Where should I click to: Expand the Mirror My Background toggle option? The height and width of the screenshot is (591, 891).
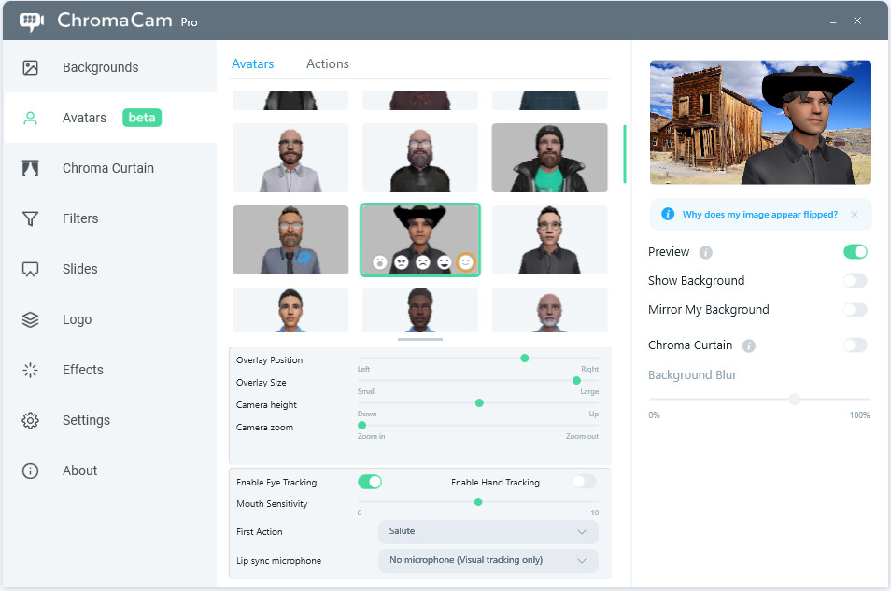click(x=855, y=309)
